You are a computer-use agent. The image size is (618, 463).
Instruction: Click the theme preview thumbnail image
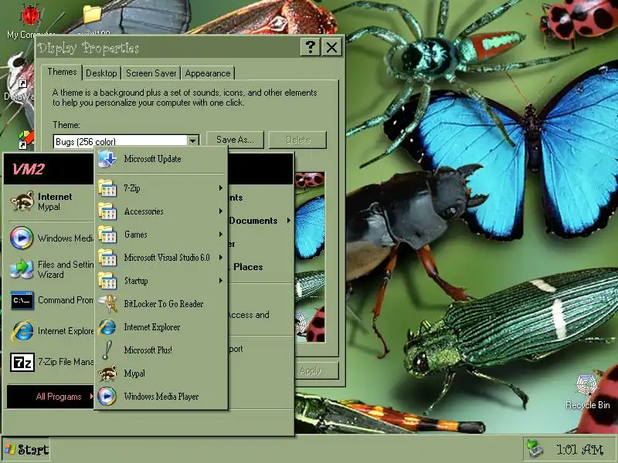click(x=310, y=257)
